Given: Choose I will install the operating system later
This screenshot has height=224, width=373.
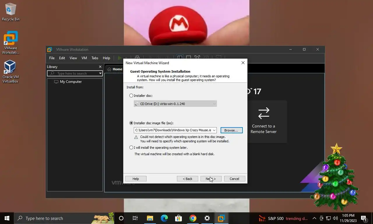Looking at the screenshot, I should point(131,148).
